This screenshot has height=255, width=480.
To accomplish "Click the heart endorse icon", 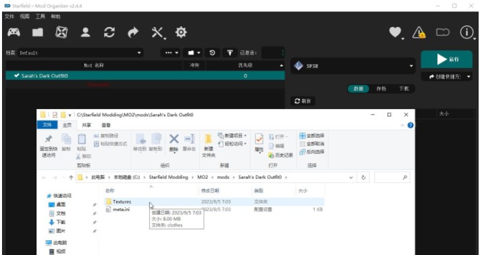I will (395, 32).
